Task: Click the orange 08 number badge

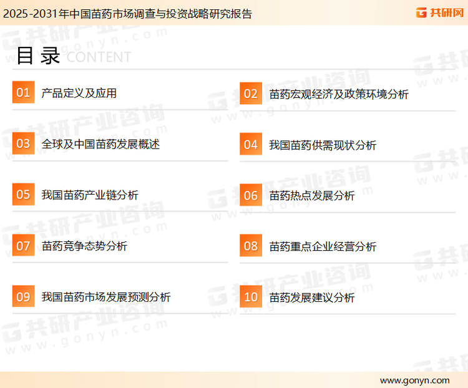Action: click(251, 246)
